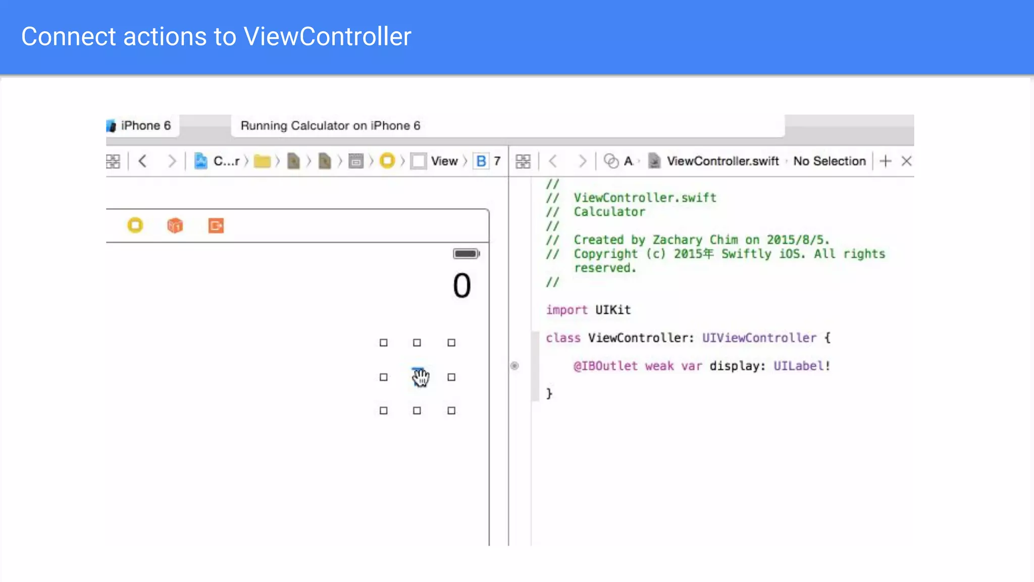Select the C...r project item in jump bar

click(217, 161)
